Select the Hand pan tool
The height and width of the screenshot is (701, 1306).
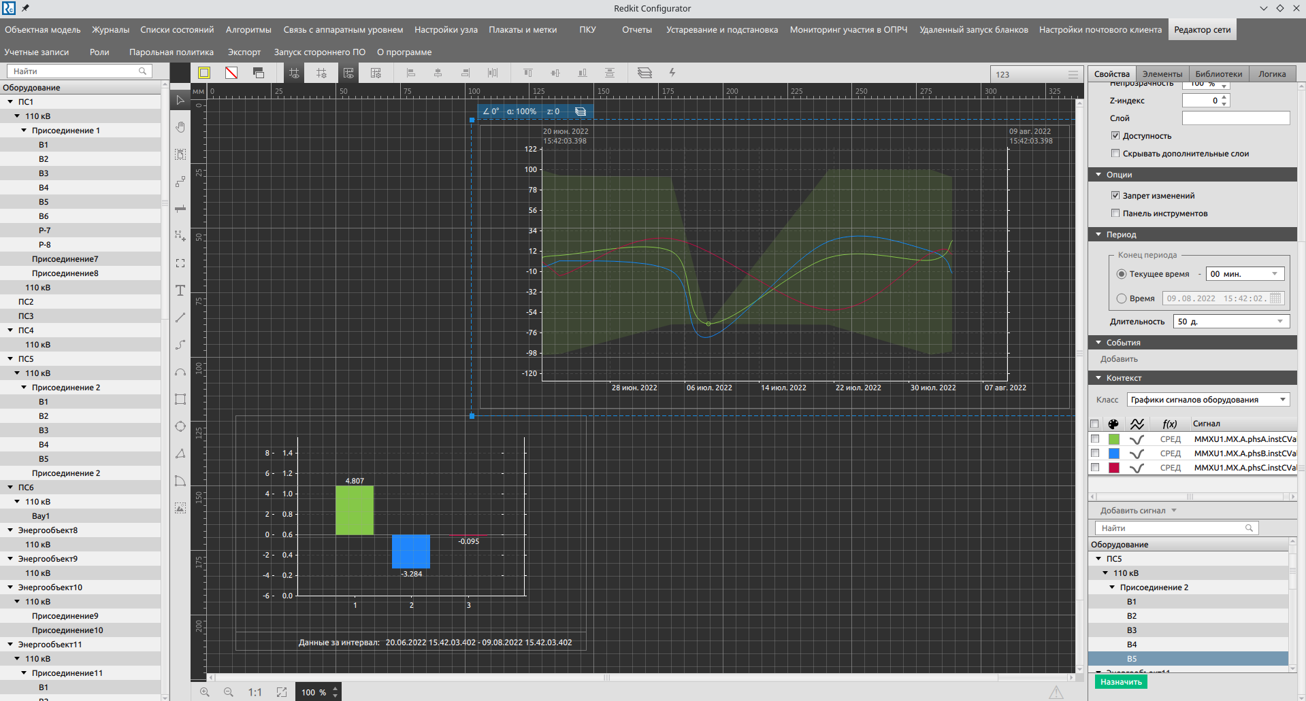(180, 127)
